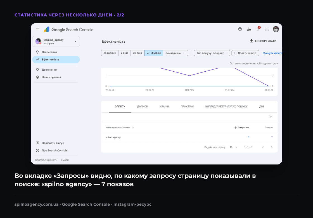Click the Скинути фільтри link
Screen dimensions: 313x218
pos(272,53)
